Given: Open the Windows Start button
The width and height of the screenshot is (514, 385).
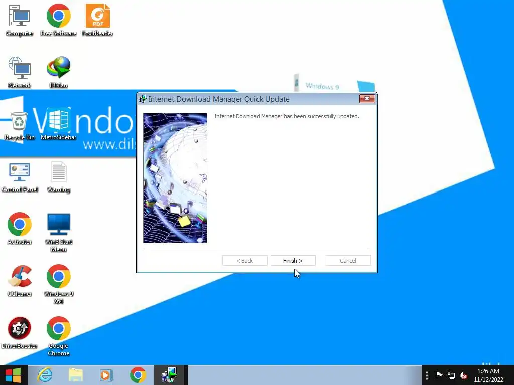Looking at the screenshot, I should pyautogui.click(x=13, y=375).
